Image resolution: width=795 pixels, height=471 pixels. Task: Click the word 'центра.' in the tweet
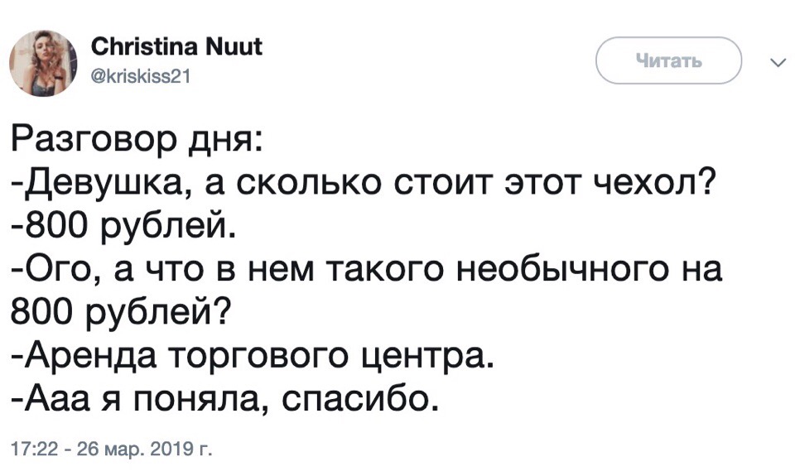pyautogui.click(x=431, y=356)
